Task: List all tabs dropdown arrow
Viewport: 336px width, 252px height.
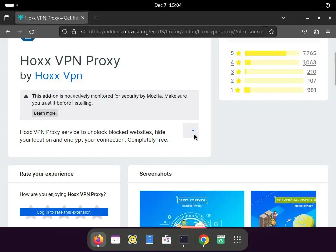Action: (283, 18)
